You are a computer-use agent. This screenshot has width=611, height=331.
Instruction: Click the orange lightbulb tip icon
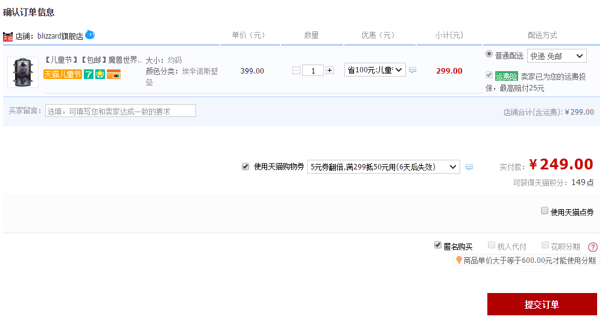(x=459, y=260)
